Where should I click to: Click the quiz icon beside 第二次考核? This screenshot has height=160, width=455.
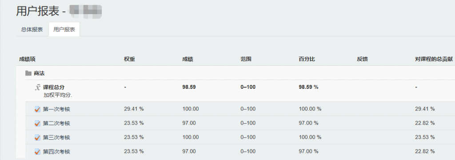[x=37, y=123]
